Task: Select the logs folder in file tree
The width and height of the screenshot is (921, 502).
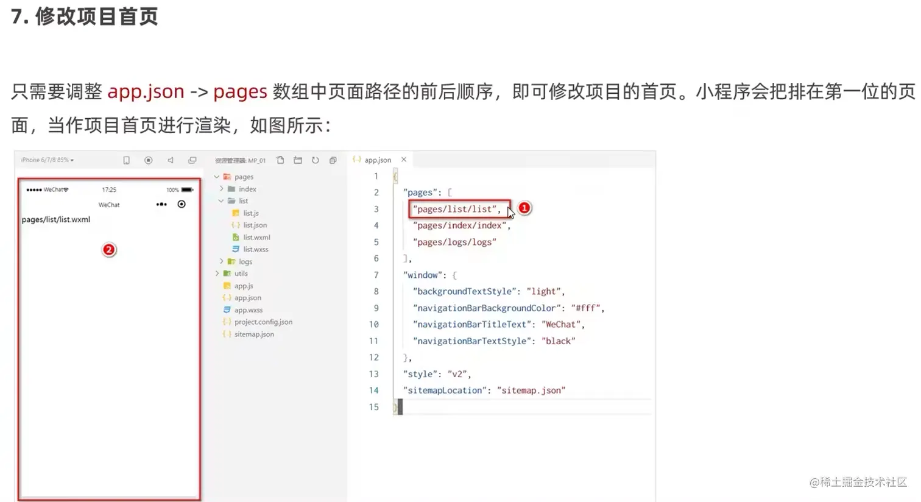Action: pyautogui.click(x=245, y=261)
